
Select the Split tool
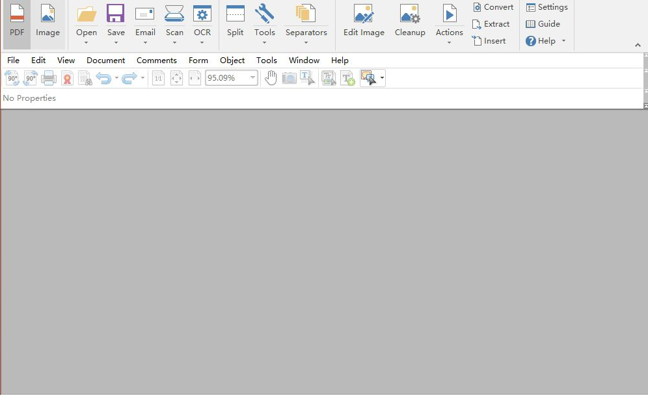235,20
